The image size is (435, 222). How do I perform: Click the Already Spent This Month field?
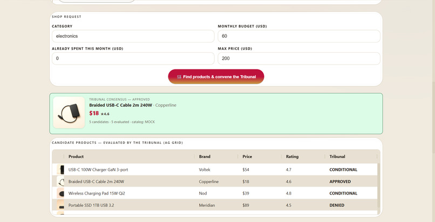tap(133, 58)
